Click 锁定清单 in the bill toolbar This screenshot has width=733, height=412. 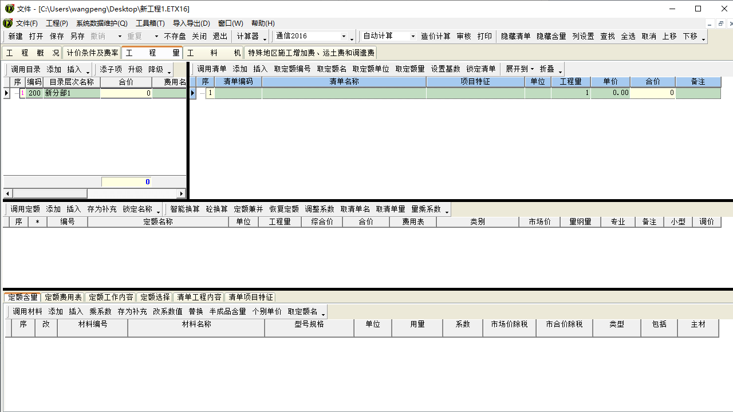pyautogui.click(x=481, y=69)
